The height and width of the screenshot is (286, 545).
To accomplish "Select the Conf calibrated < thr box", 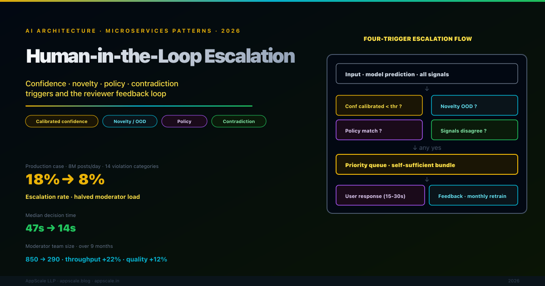I will point(379,105).
